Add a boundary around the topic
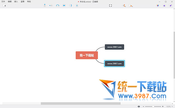175x108 pixels. tap(64, 6)
